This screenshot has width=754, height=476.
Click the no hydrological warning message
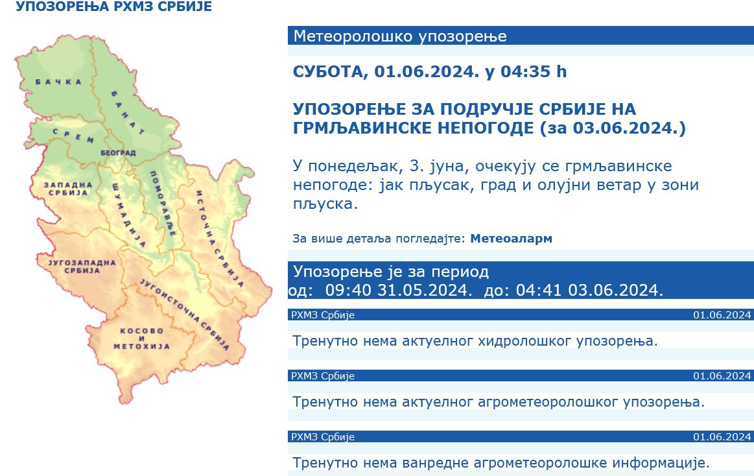[475, 340]
